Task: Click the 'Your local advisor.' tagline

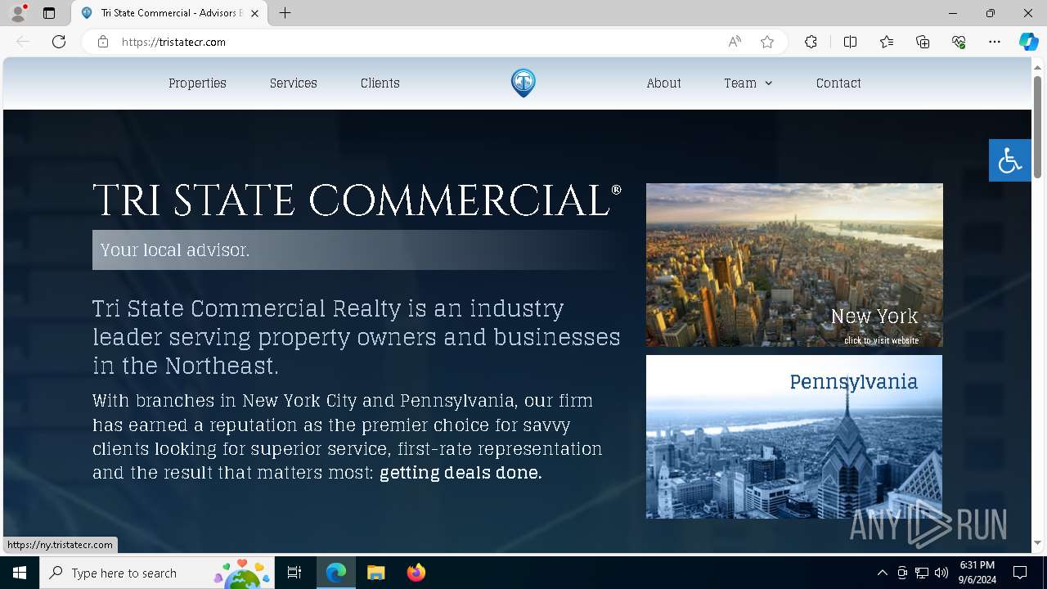Action: click(x=175, y=250)
